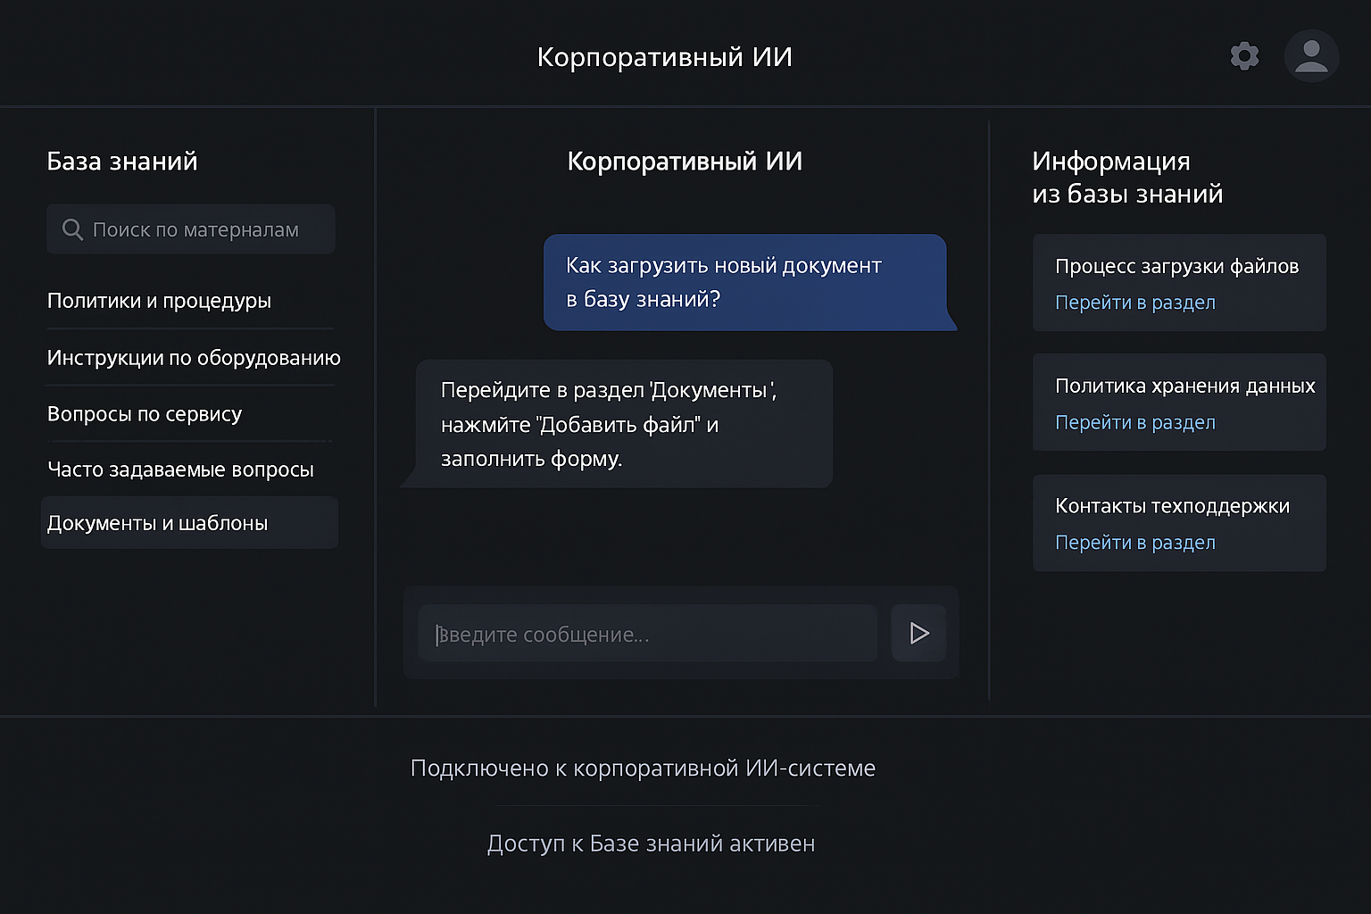Follow link under Процесс загрузки файлов

tap(1134, 303)
